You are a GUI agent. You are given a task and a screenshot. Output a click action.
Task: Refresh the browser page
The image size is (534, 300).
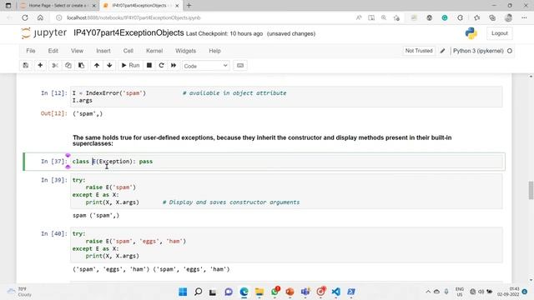click(25, 17)
